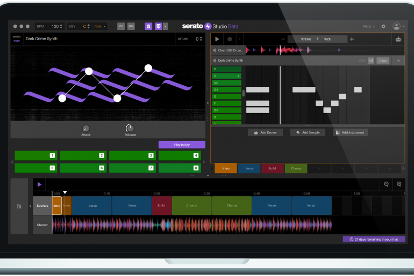The height and width of the screenshot is (276, 414).
Task: Zoom in the timeline
Action: 399,184
